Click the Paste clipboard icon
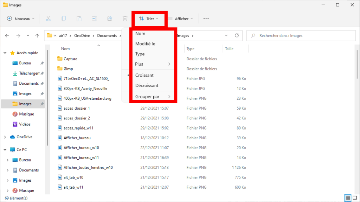360x202 pixels. pyautogui.click(x=79, y=19)
